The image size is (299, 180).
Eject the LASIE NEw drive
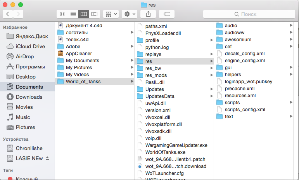point(47,158)
